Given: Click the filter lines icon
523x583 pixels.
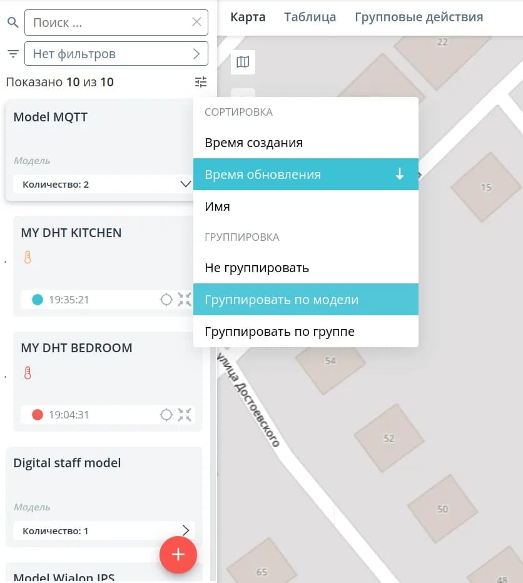Looking at the screenshot, I should click(13, 54).
